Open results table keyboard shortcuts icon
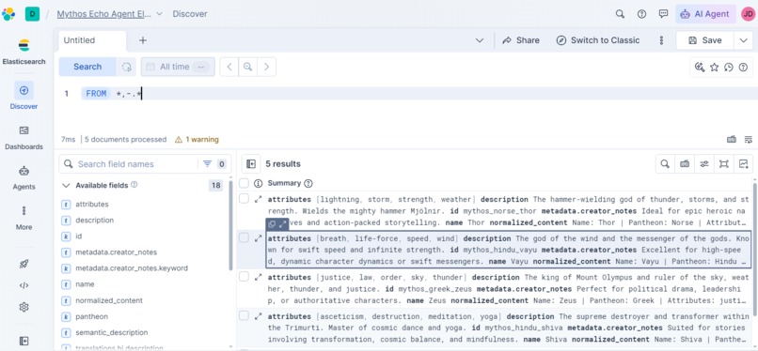758x351 pixels. (x=685, y=164)
